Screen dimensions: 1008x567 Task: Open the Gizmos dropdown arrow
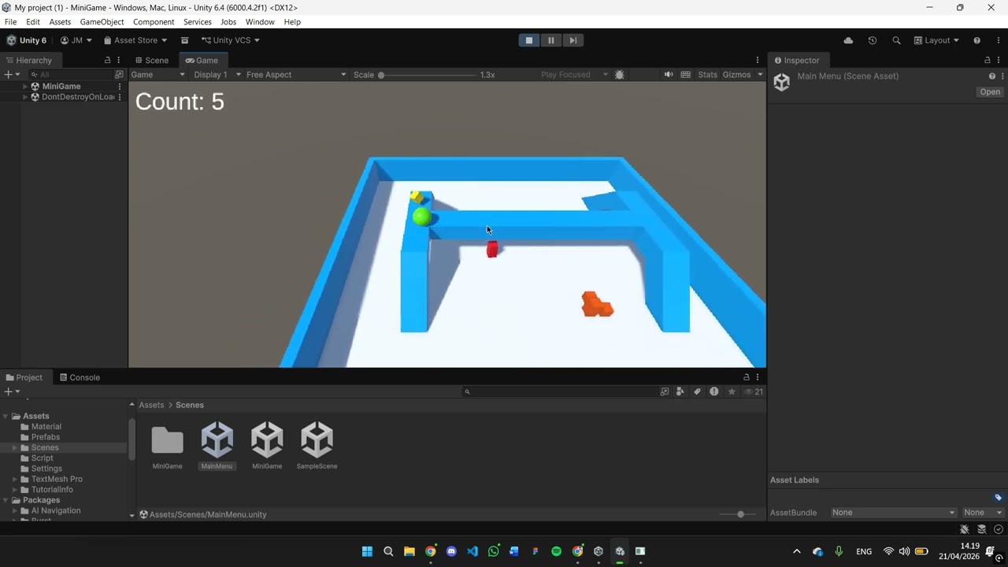tap(760, 75)
